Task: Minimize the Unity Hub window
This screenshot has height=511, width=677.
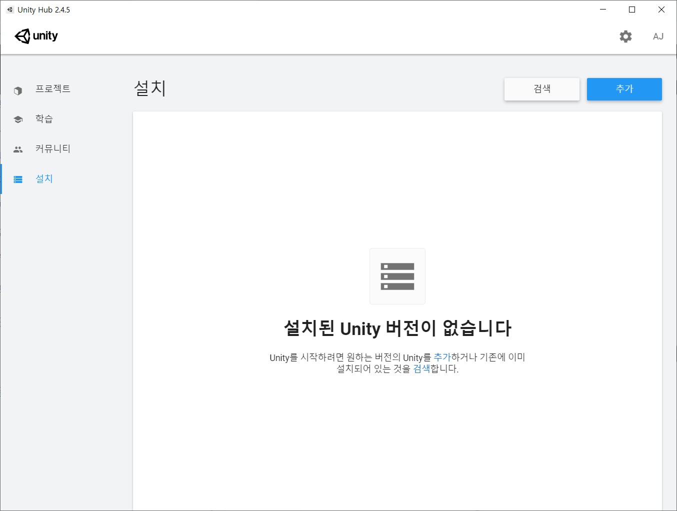Action: (603, 9)
